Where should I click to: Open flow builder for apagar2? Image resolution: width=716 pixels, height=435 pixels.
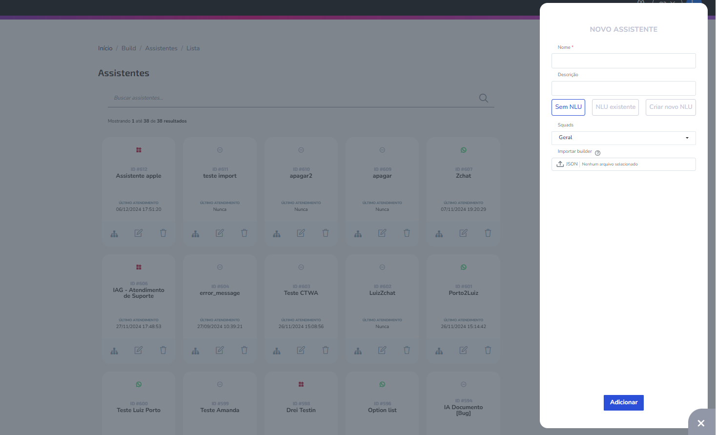pyautogui.click(x=277, y=234)
